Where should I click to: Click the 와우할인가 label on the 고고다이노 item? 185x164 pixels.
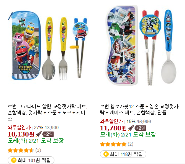19,127
